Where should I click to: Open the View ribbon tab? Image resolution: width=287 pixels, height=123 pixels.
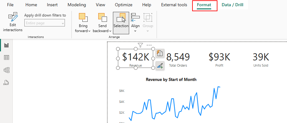pos(100,5)
